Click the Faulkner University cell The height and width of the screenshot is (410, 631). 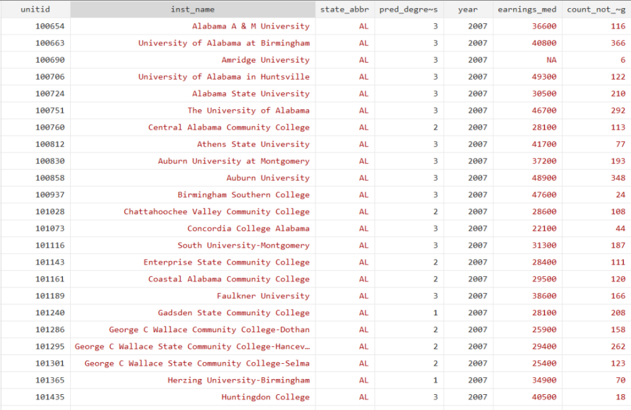tap(192, 296)
